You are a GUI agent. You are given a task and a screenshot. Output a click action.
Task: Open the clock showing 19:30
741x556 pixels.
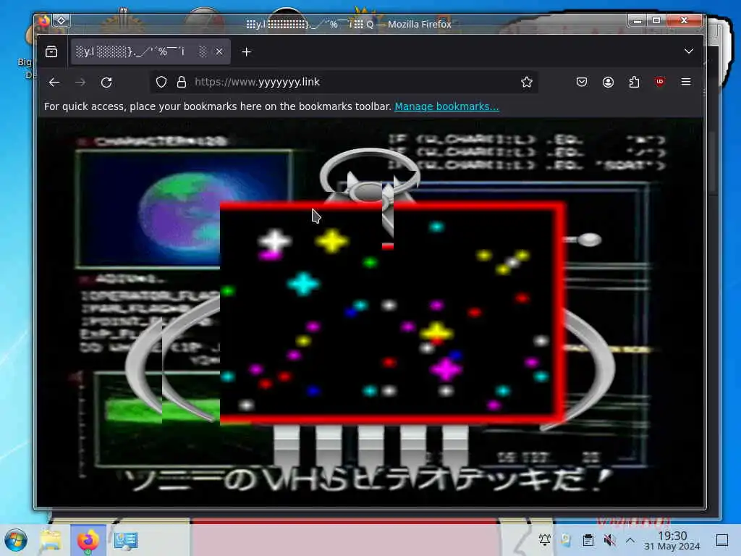tap(672, 540)
